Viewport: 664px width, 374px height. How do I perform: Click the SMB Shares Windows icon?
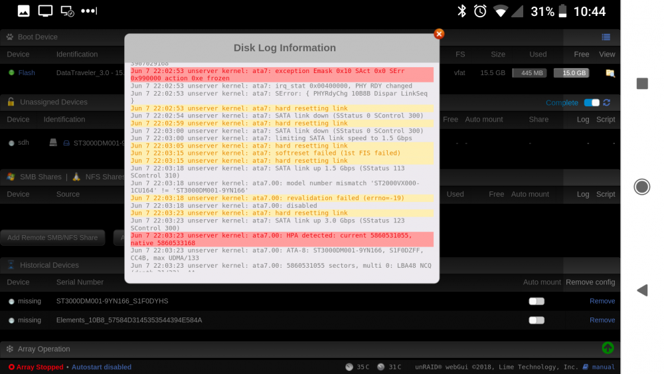11,177
